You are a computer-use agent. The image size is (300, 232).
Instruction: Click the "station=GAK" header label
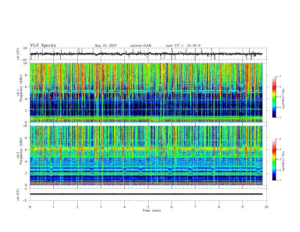point(141,45)
